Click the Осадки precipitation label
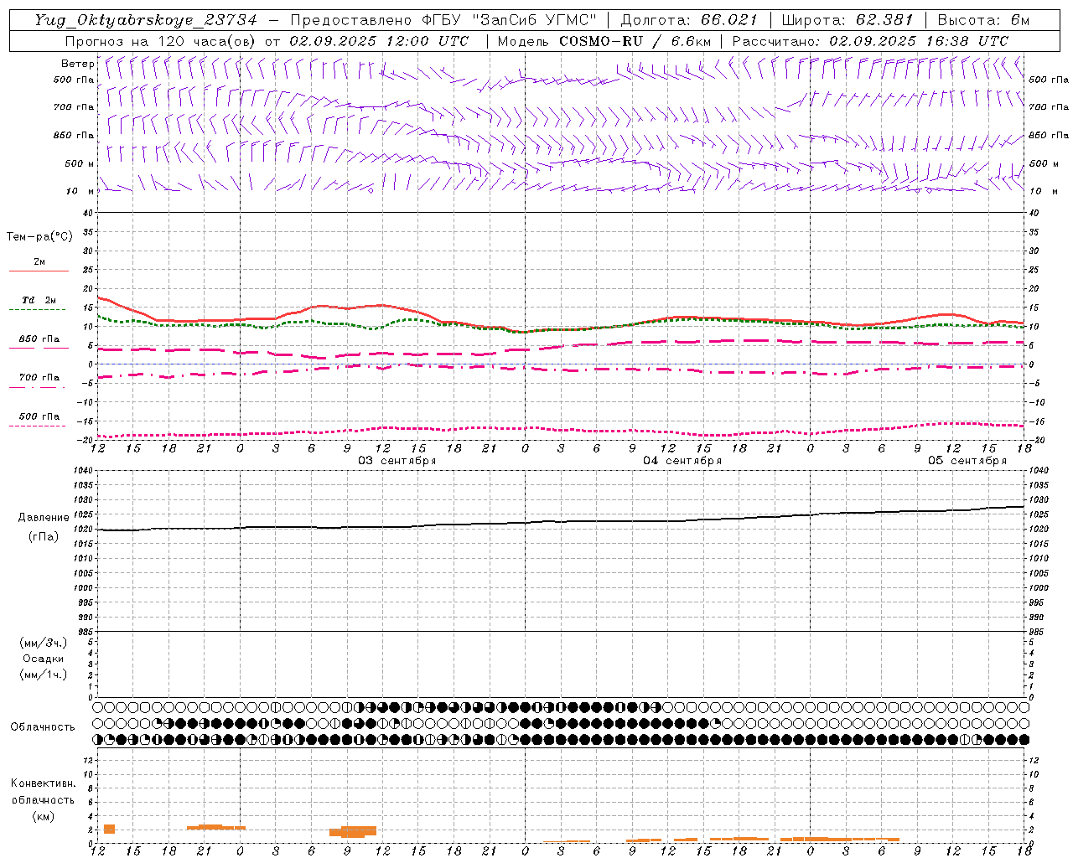This screenshot has width=1073, height=858. tap(44, 659)
